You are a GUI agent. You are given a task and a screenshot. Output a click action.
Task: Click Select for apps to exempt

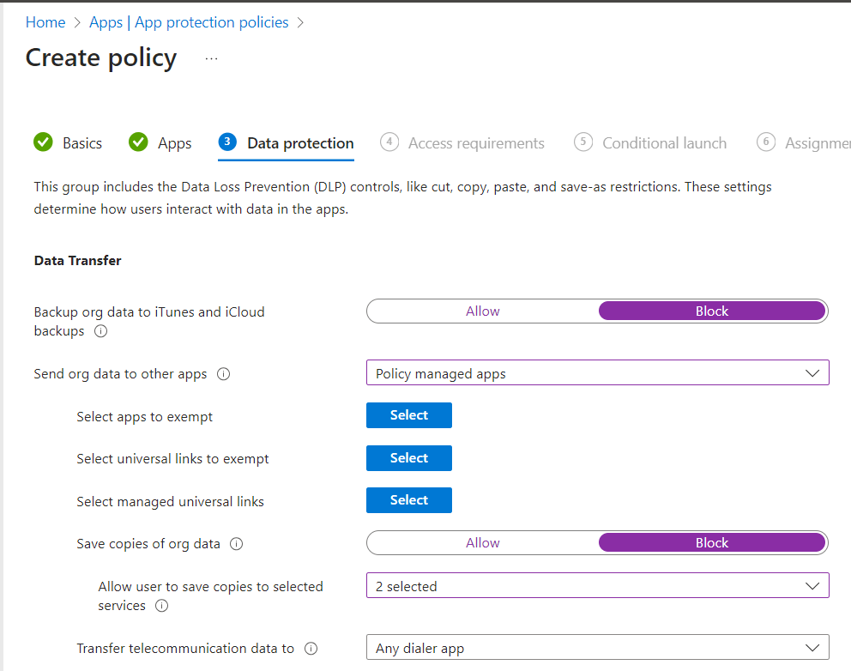tap(408, 415)
